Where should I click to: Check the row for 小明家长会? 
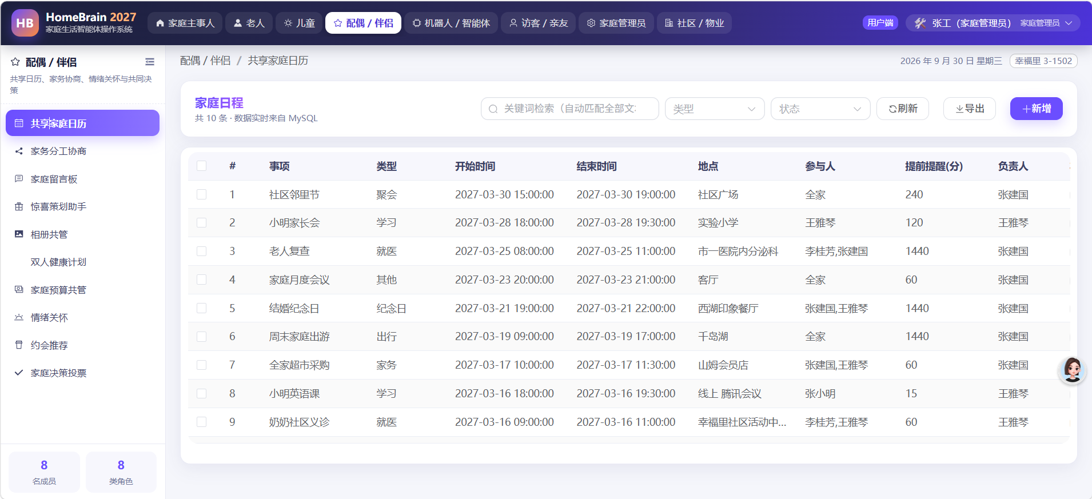point(201,222)
